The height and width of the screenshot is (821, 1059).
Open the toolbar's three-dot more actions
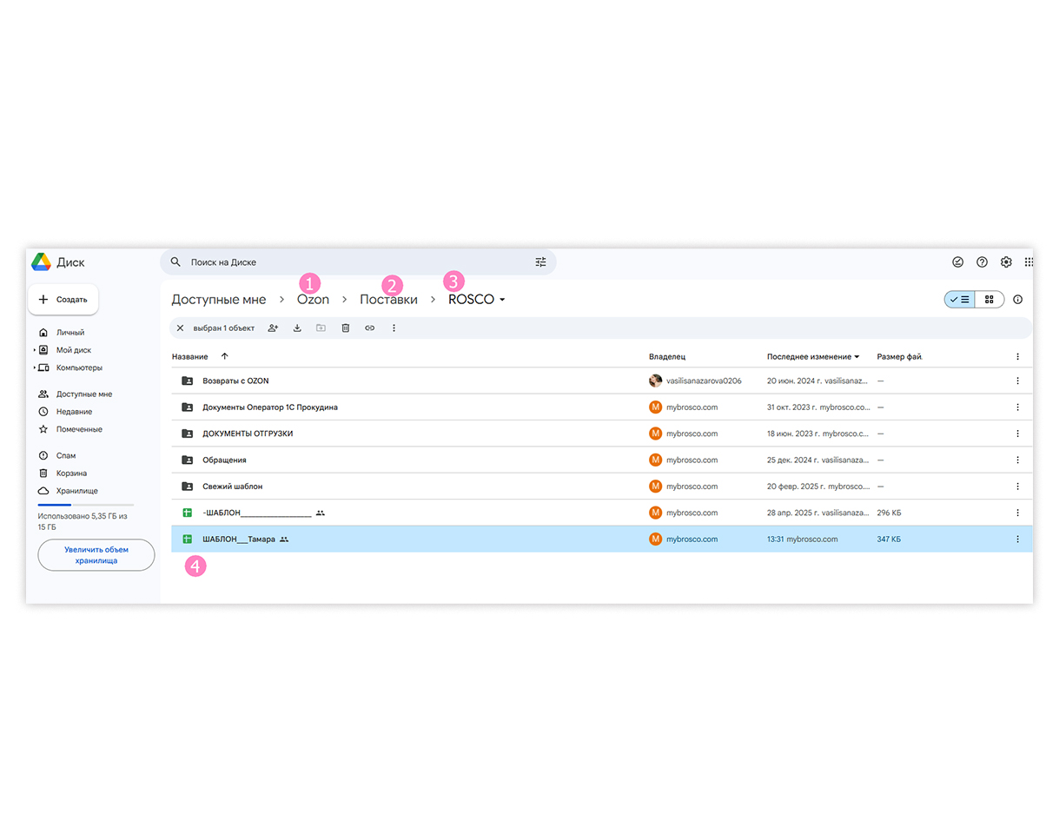click(x=394, y=328)
